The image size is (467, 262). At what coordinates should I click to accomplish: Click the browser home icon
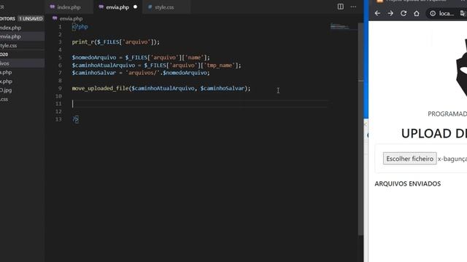417,13
